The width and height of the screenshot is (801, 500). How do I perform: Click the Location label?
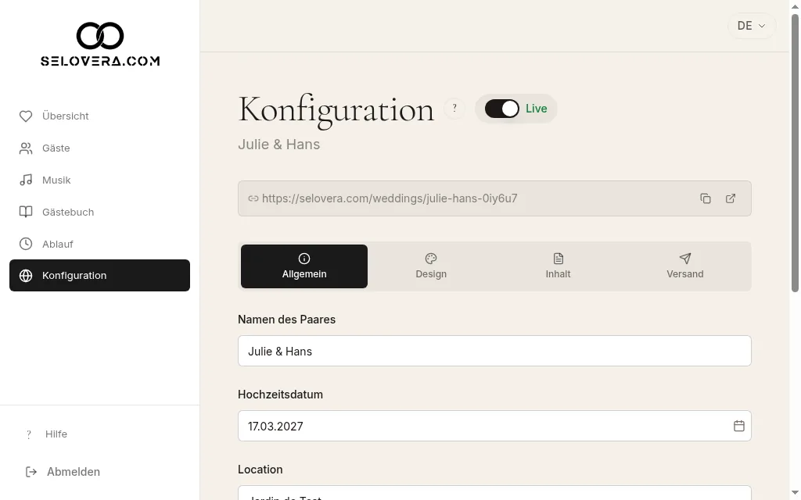(x=260, y=470)
